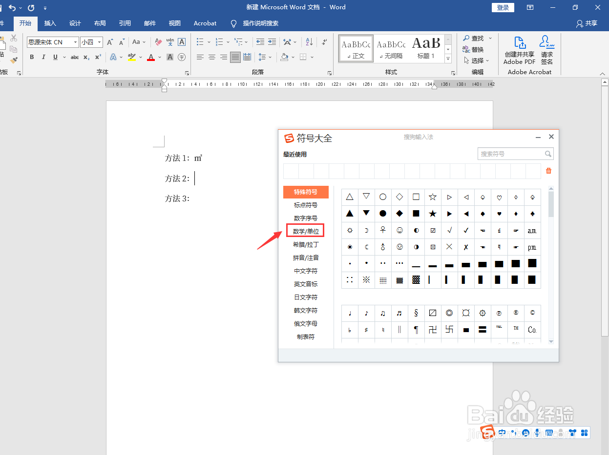
Task: Apply distributed alignment
Action: pyautogui.click(x=247, y=57)
